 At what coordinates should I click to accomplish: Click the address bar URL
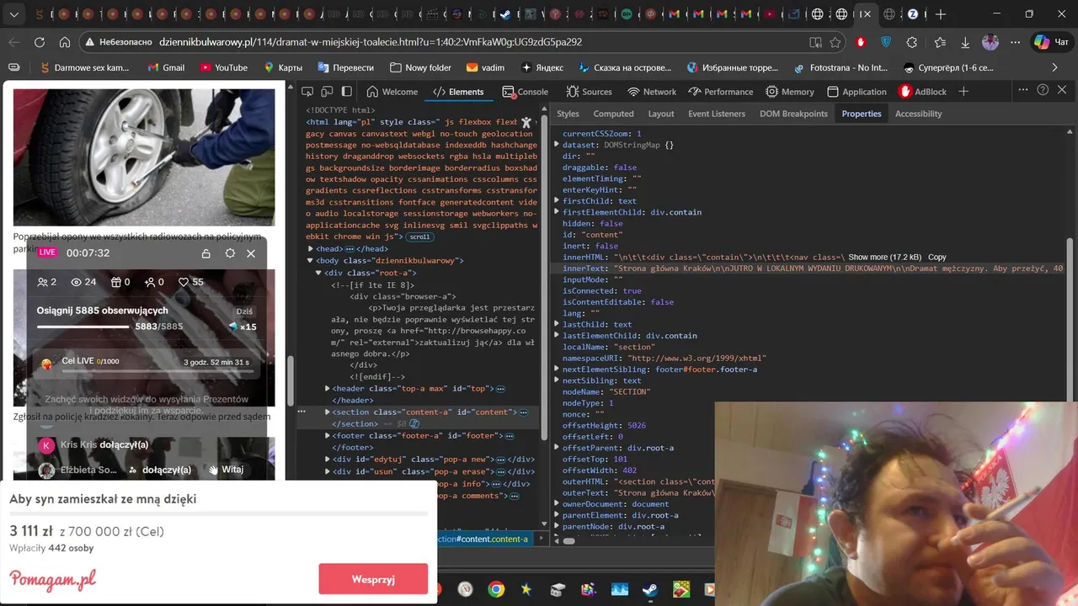point(371,42)
